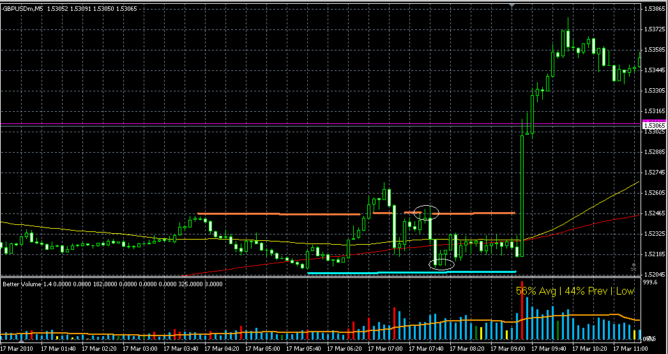Select the GBPUSDm,M5 chart title text
Screen dimensions: 668x354
coord(21,8)
